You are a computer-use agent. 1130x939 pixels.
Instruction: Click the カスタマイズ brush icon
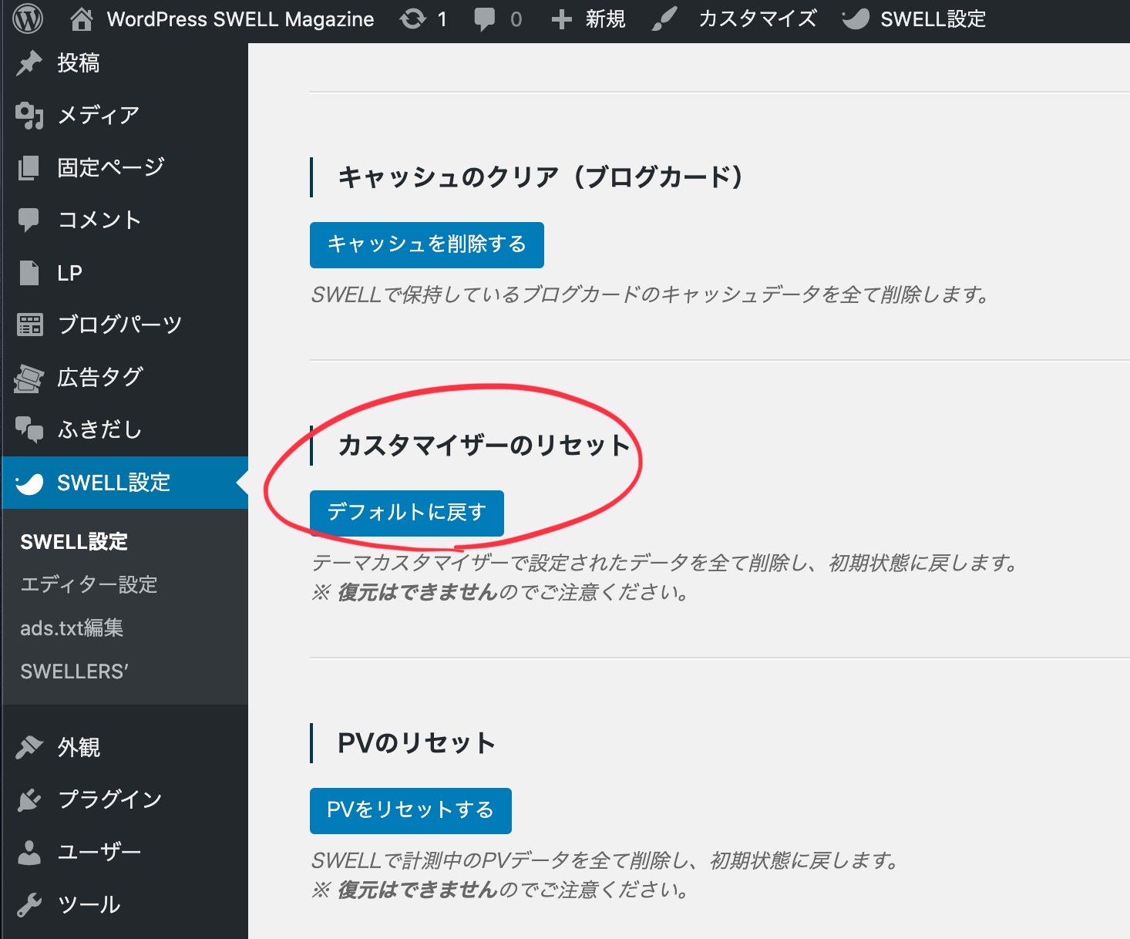click(664, 19)
